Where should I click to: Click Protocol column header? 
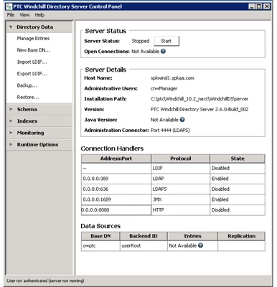click(181, 159)
